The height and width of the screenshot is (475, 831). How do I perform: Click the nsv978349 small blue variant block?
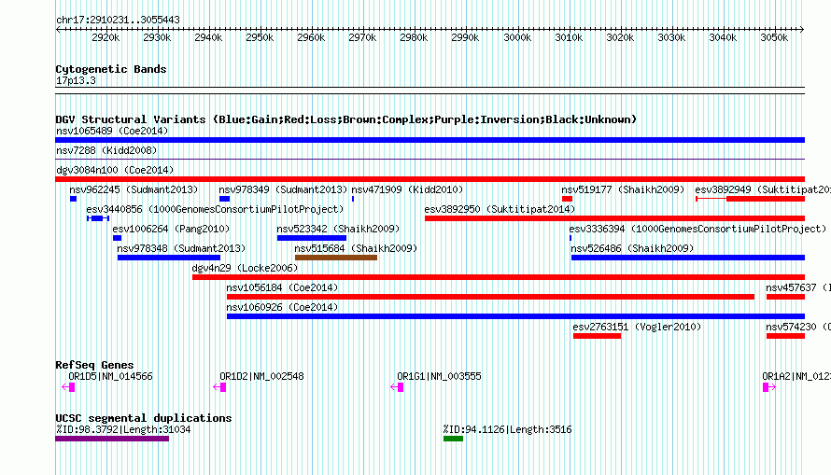pos(225,199)
